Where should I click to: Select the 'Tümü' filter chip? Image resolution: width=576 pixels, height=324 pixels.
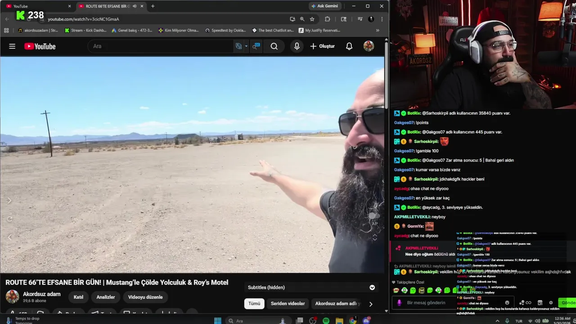coord(254,303)
